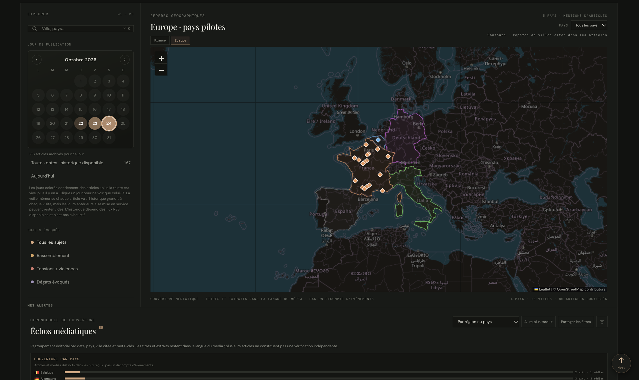
Task: Click the blue Belgium city marker
Action: pyautogui.click(x=378, y=140)
